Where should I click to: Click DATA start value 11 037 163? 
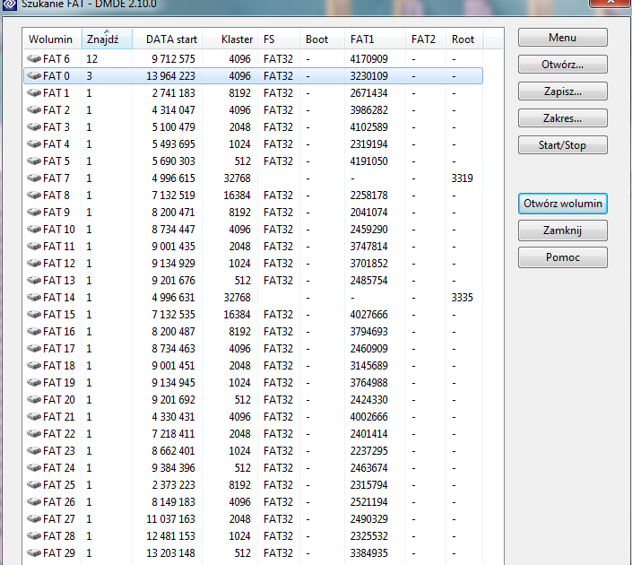coord(171,519)
